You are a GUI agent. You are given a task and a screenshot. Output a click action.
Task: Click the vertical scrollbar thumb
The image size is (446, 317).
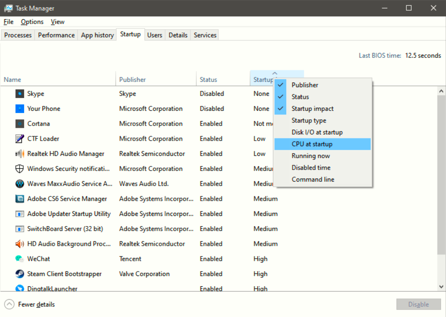(x=441, y=175)
